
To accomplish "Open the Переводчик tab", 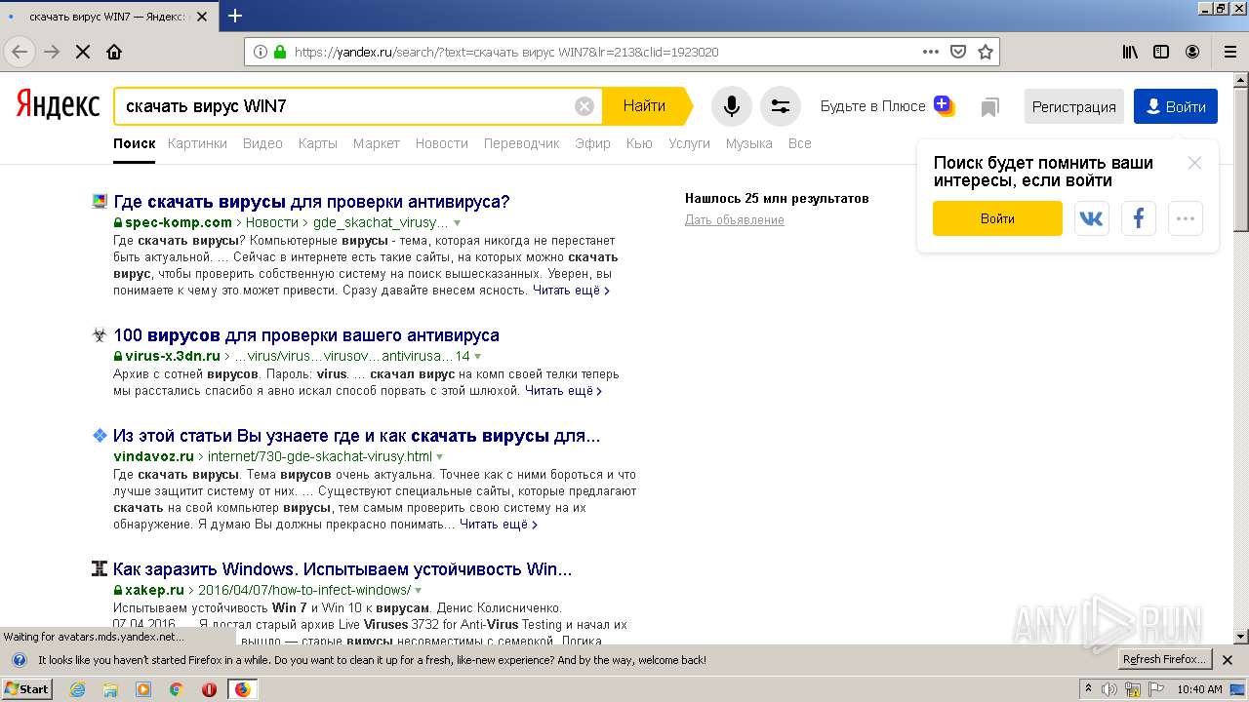I will [522, 143].
